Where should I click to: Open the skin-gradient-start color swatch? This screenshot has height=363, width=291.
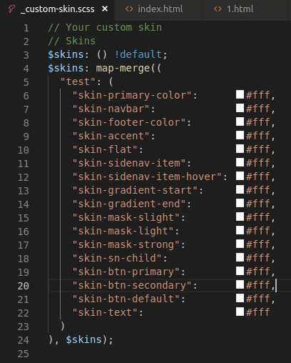coord(240,189)
